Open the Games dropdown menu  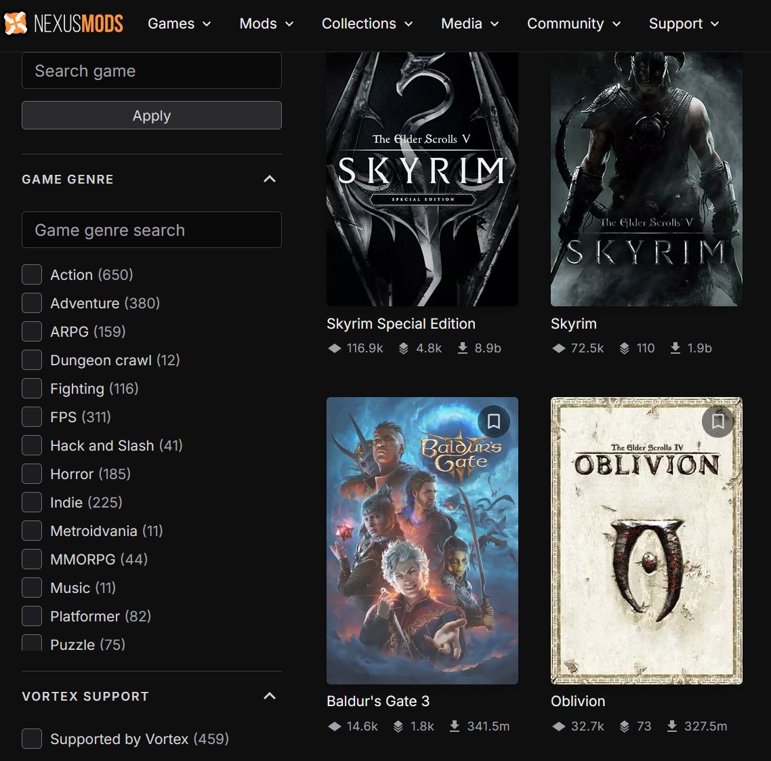click(180, 24)
